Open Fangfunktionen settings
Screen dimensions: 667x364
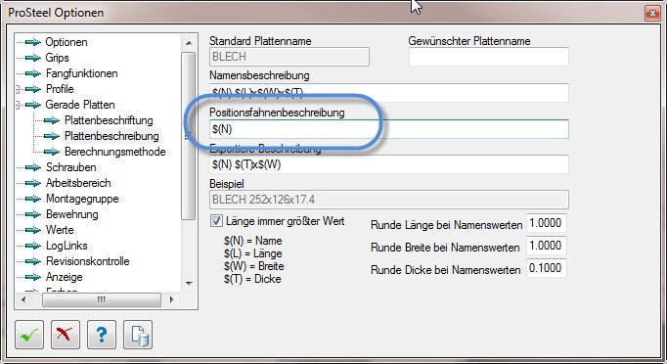(82, 73)
